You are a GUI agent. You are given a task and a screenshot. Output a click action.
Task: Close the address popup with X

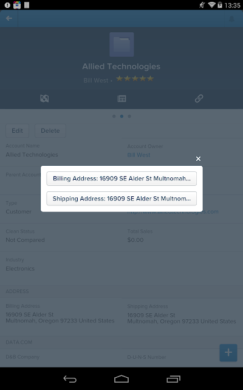[198, 158]
